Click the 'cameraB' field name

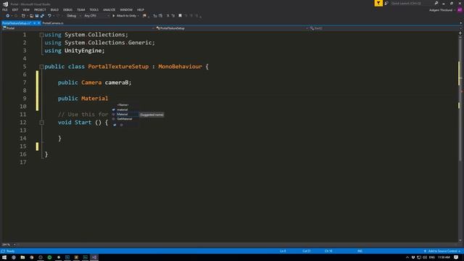[116, 83]
